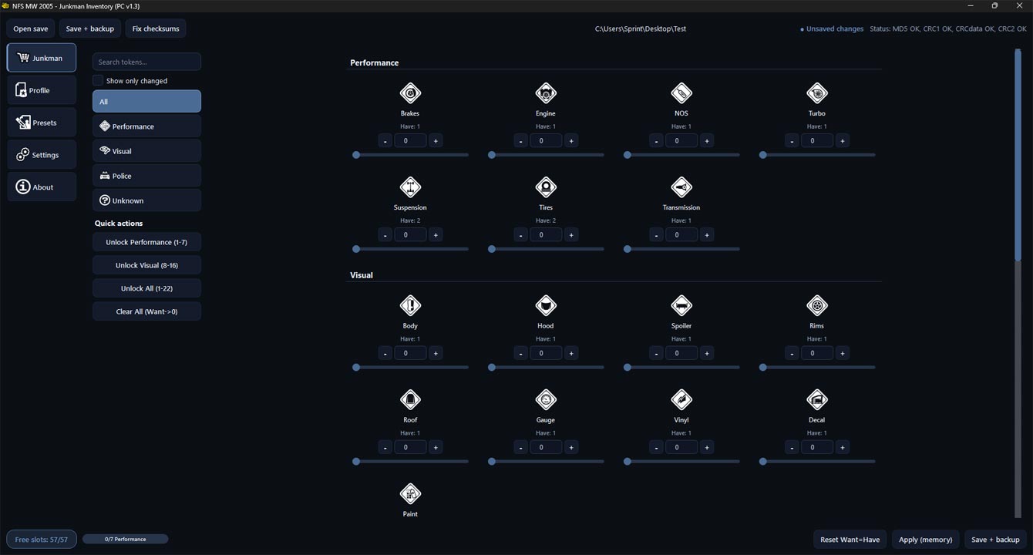Image resolution: width=1033 pixels, height=555 pixels.
Task: Click the Engine token icon
Action: coord(546,93)
